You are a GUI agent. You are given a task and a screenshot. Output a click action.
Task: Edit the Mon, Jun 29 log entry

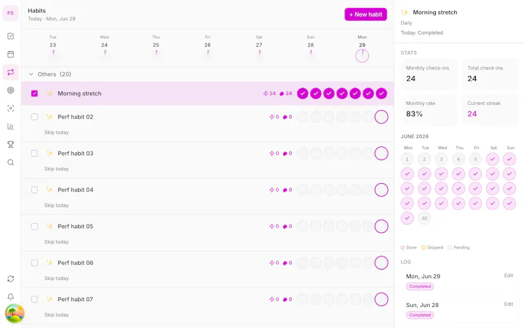[509, 276]
